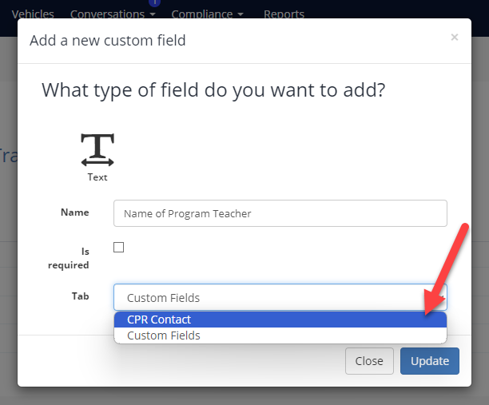Screen dimensions: 489x405
Task: Choose Custom Fields option in the list
Action: coord(280,336)
